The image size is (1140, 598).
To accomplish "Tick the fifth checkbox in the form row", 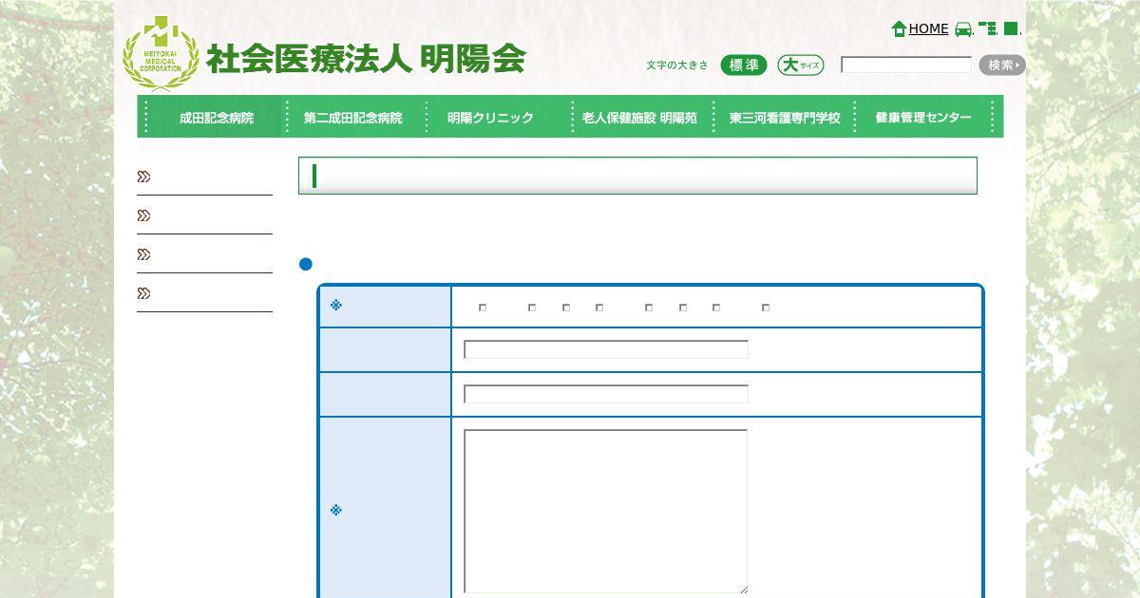I will (x=649, y=308).
